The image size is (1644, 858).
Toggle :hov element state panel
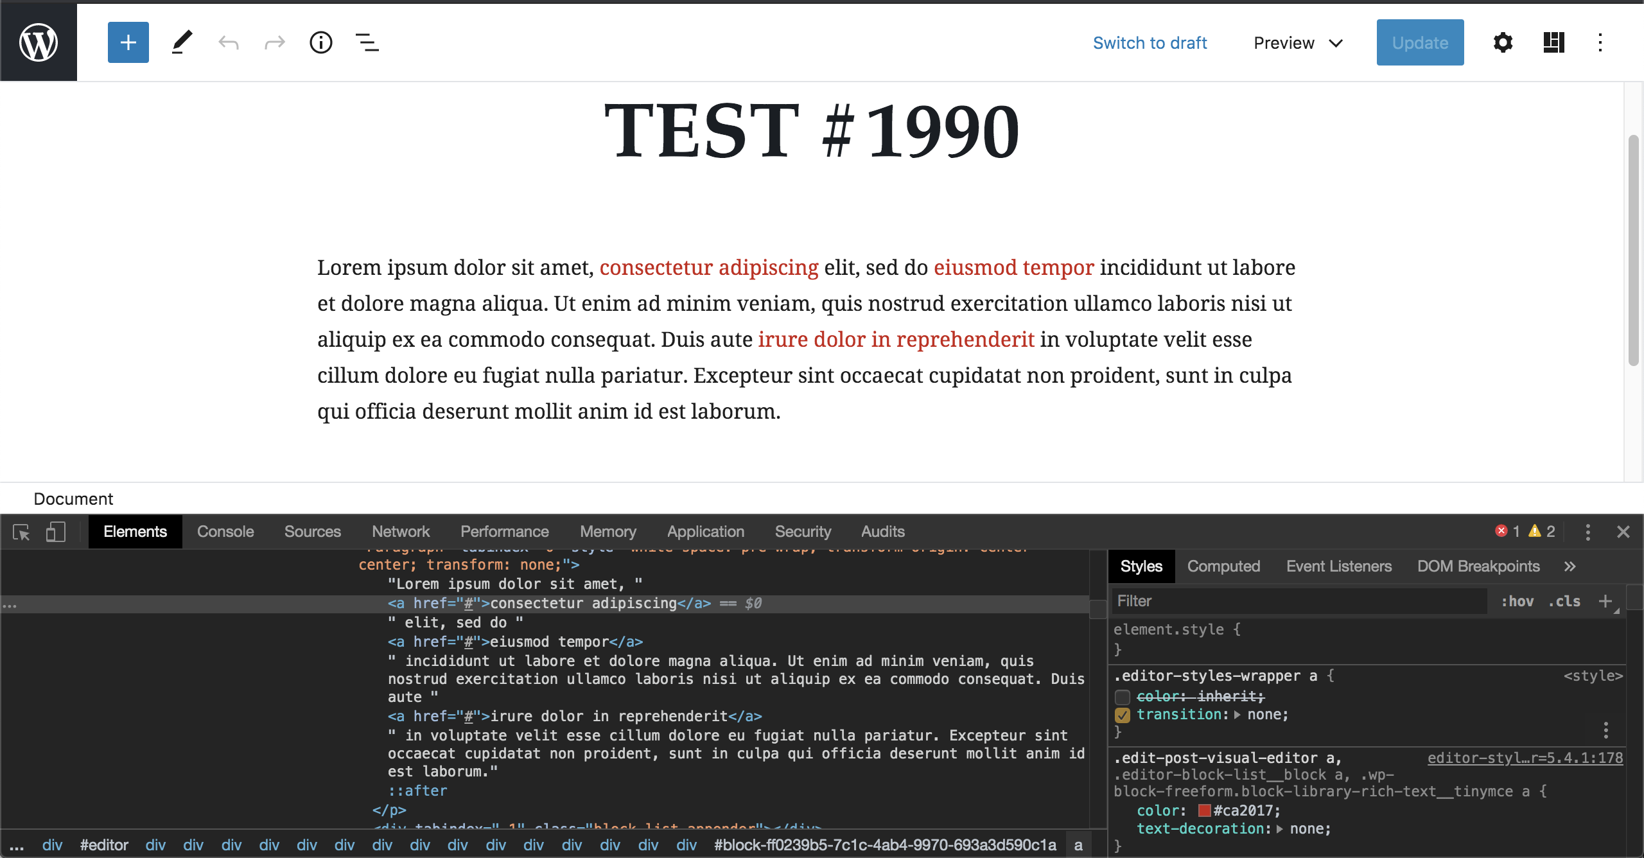(x=1517, y=601)
